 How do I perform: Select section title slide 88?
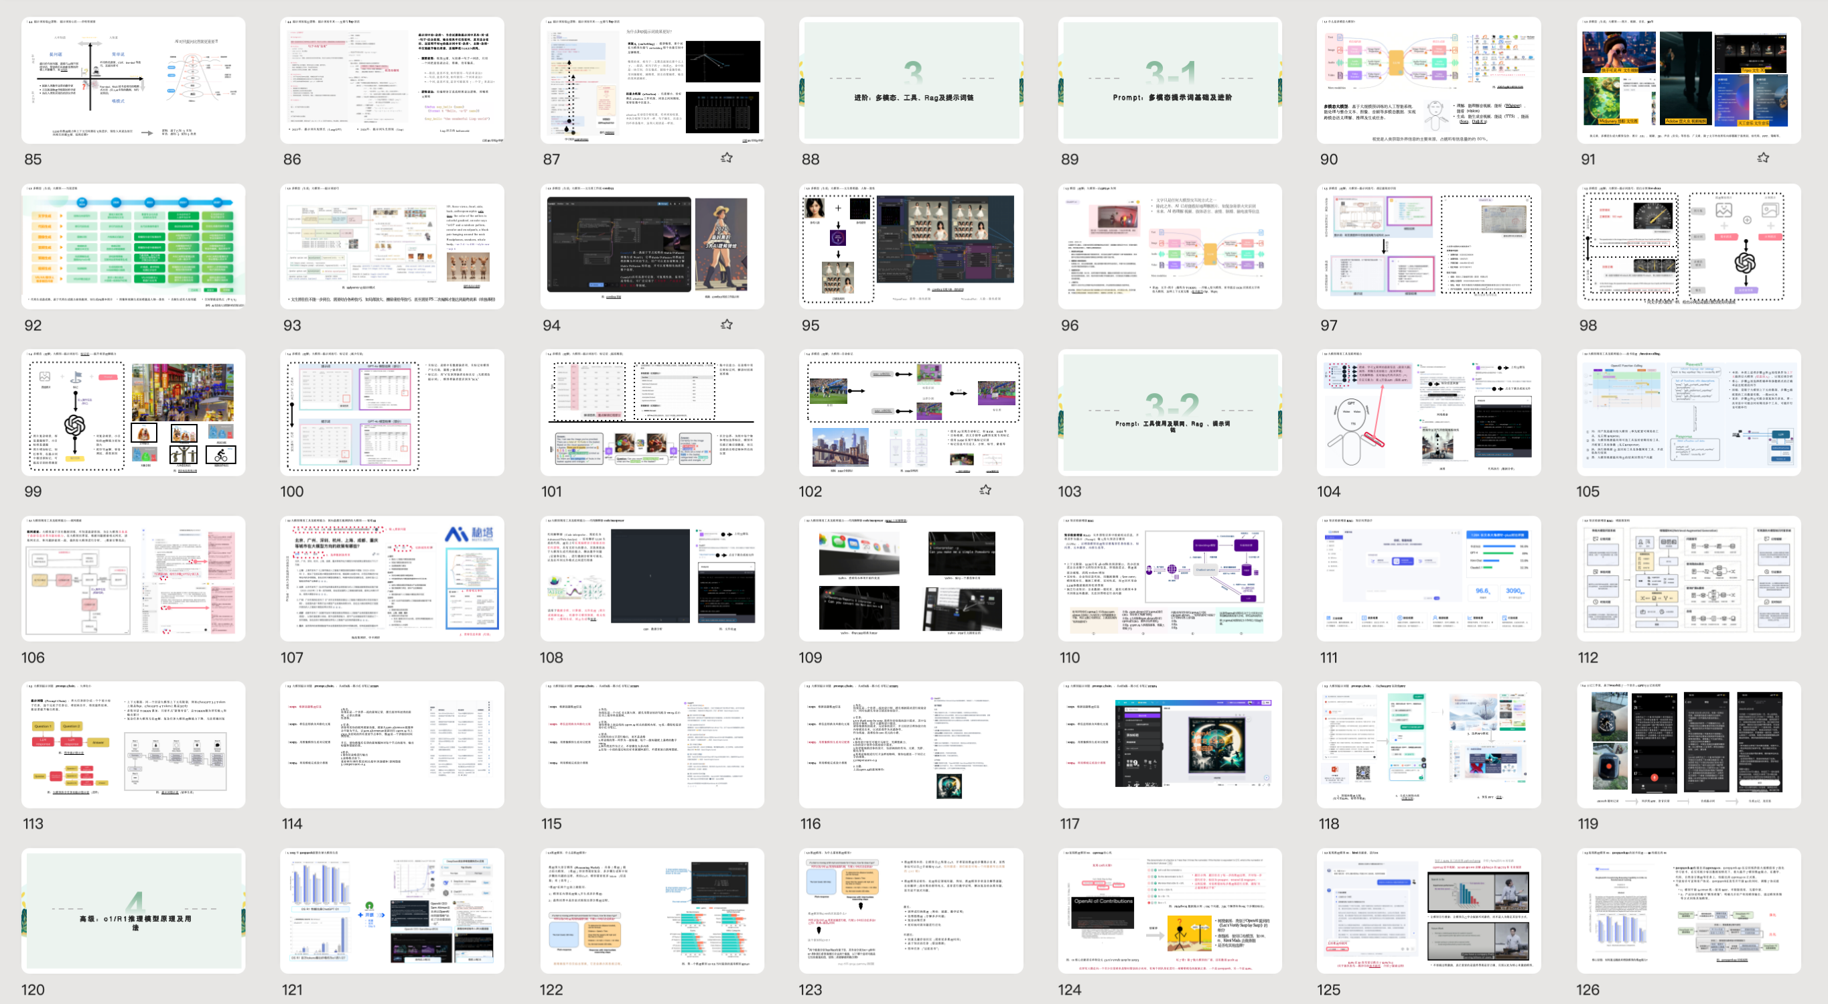tap(910, 80)
